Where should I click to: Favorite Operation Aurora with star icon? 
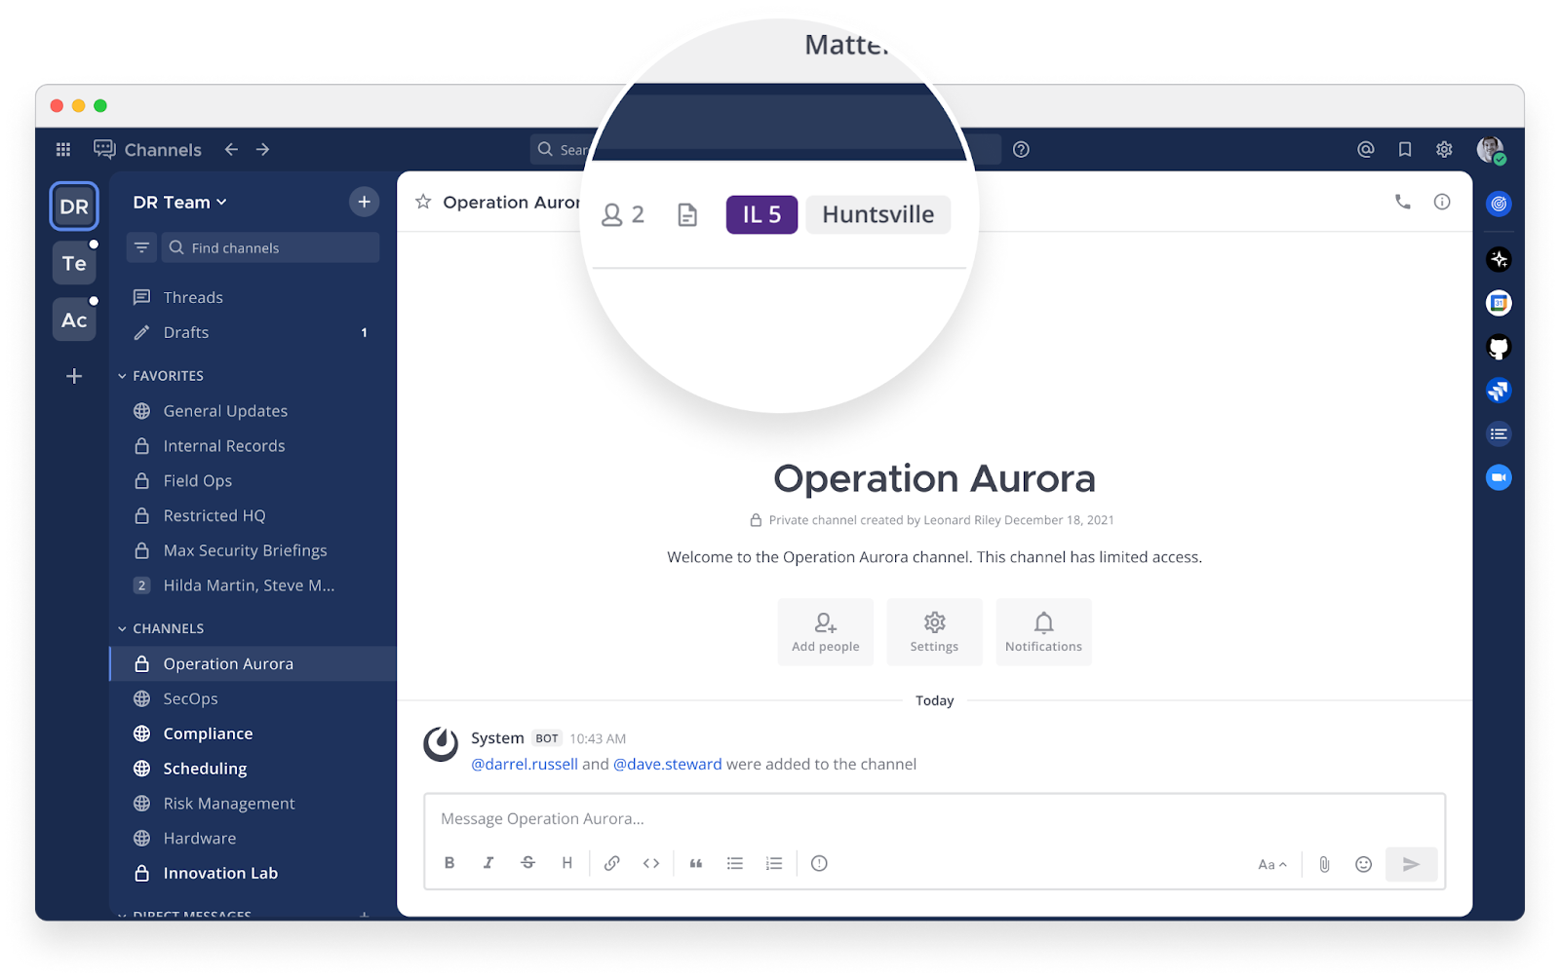pyautogui.click(x=423, y=202)
